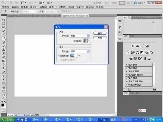Click the 取消 button in Fill dialog
The image size is (163, 122).
(100, 38)
